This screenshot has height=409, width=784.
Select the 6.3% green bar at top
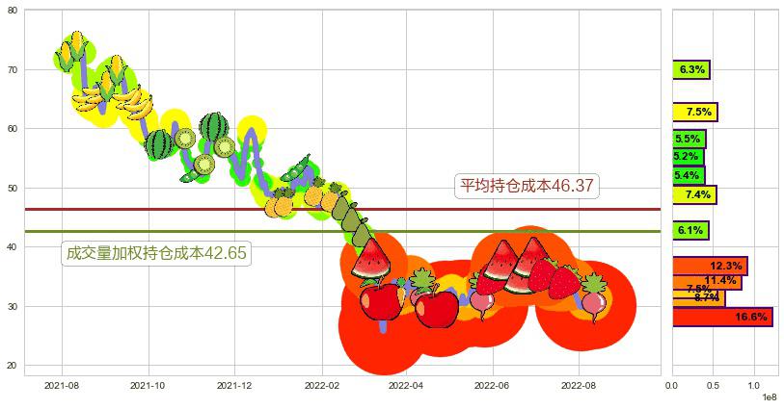[690, 70]
